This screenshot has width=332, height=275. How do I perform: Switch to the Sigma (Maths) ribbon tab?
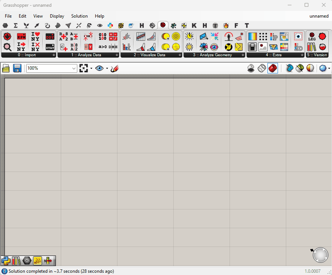pyautogui.click(x=16, y=25)
